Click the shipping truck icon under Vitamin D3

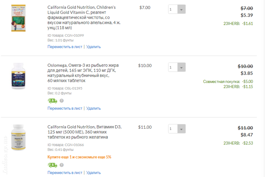(x=52, y=165)
